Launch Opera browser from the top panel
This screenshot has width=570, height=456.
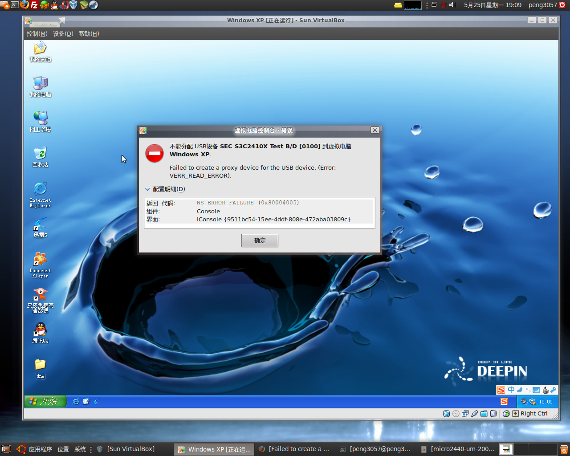pos(65,5)
